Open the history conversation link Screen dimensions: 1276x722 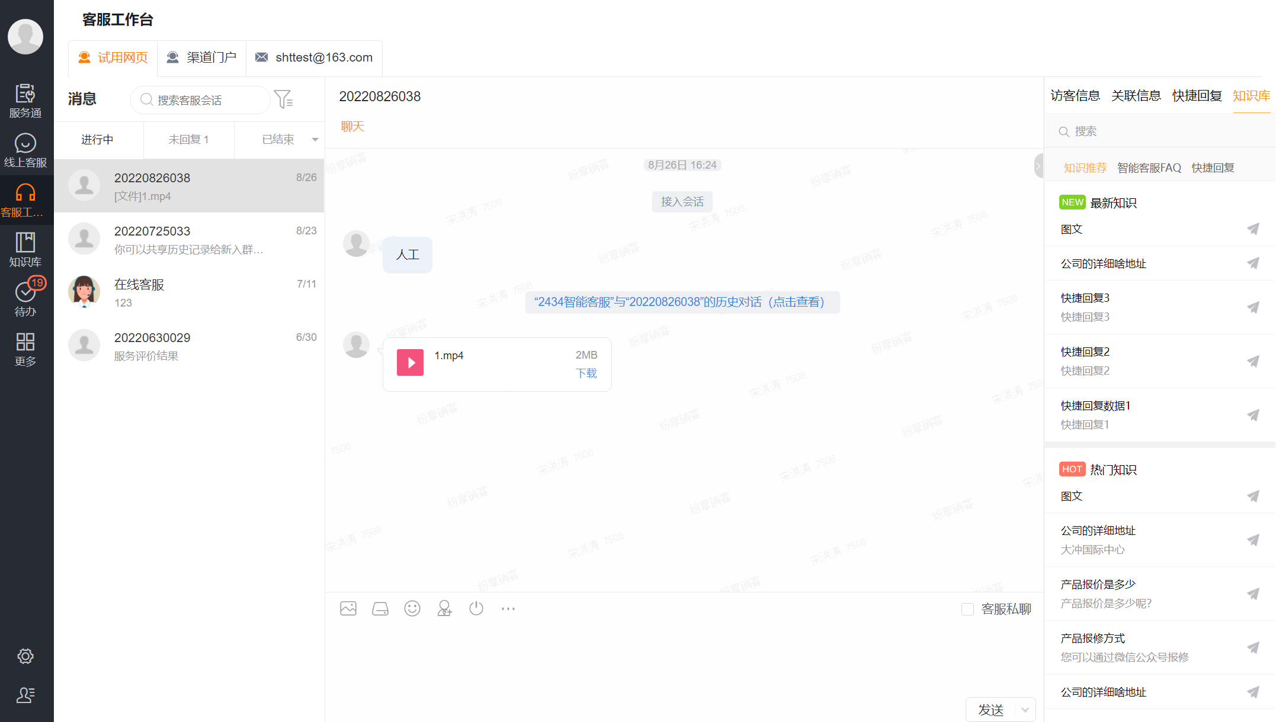click(682, 302)
